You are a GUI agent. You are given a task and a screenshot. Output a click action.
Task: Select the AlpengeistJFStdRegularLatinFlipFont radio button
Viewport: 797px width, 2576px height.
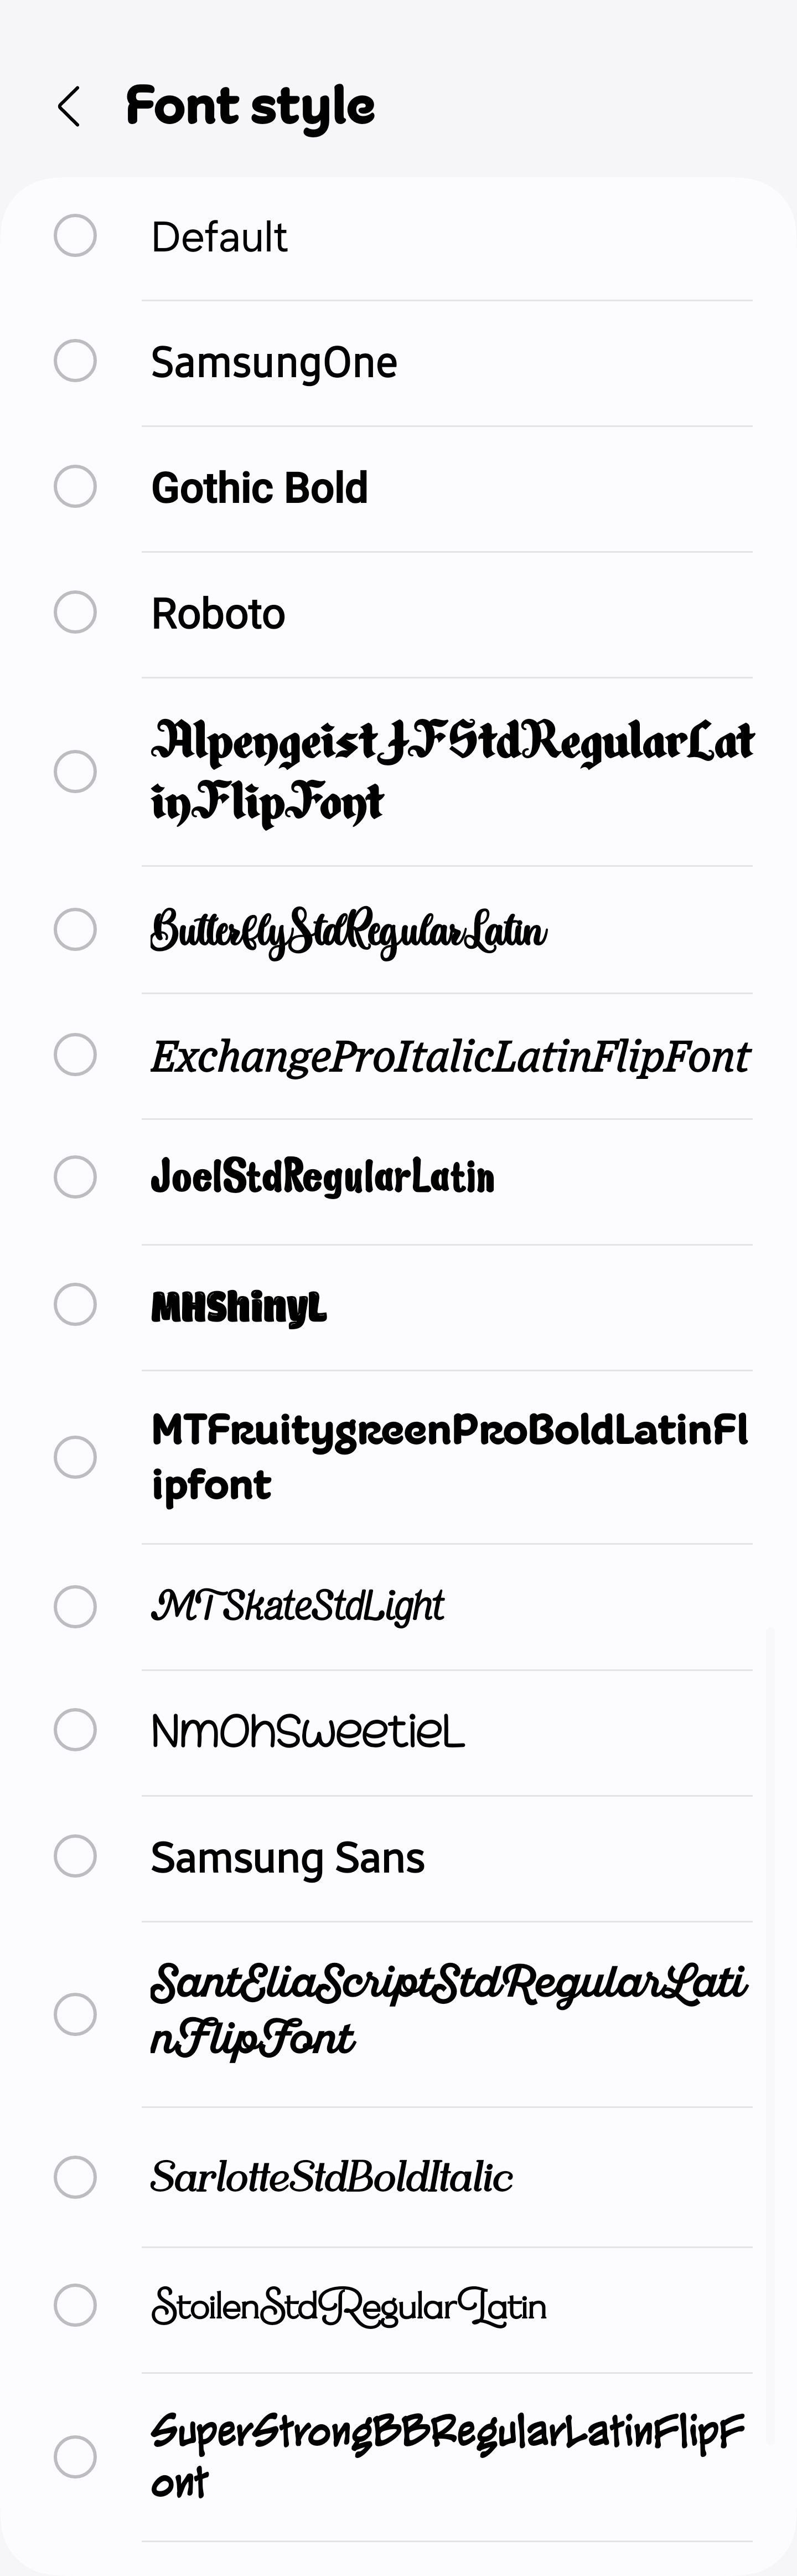[75, 771]
